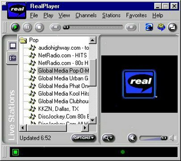This screenshot has width=181, height=161.
Task: Select the Live Stations TV tab icon
Action: pos(13,58)
